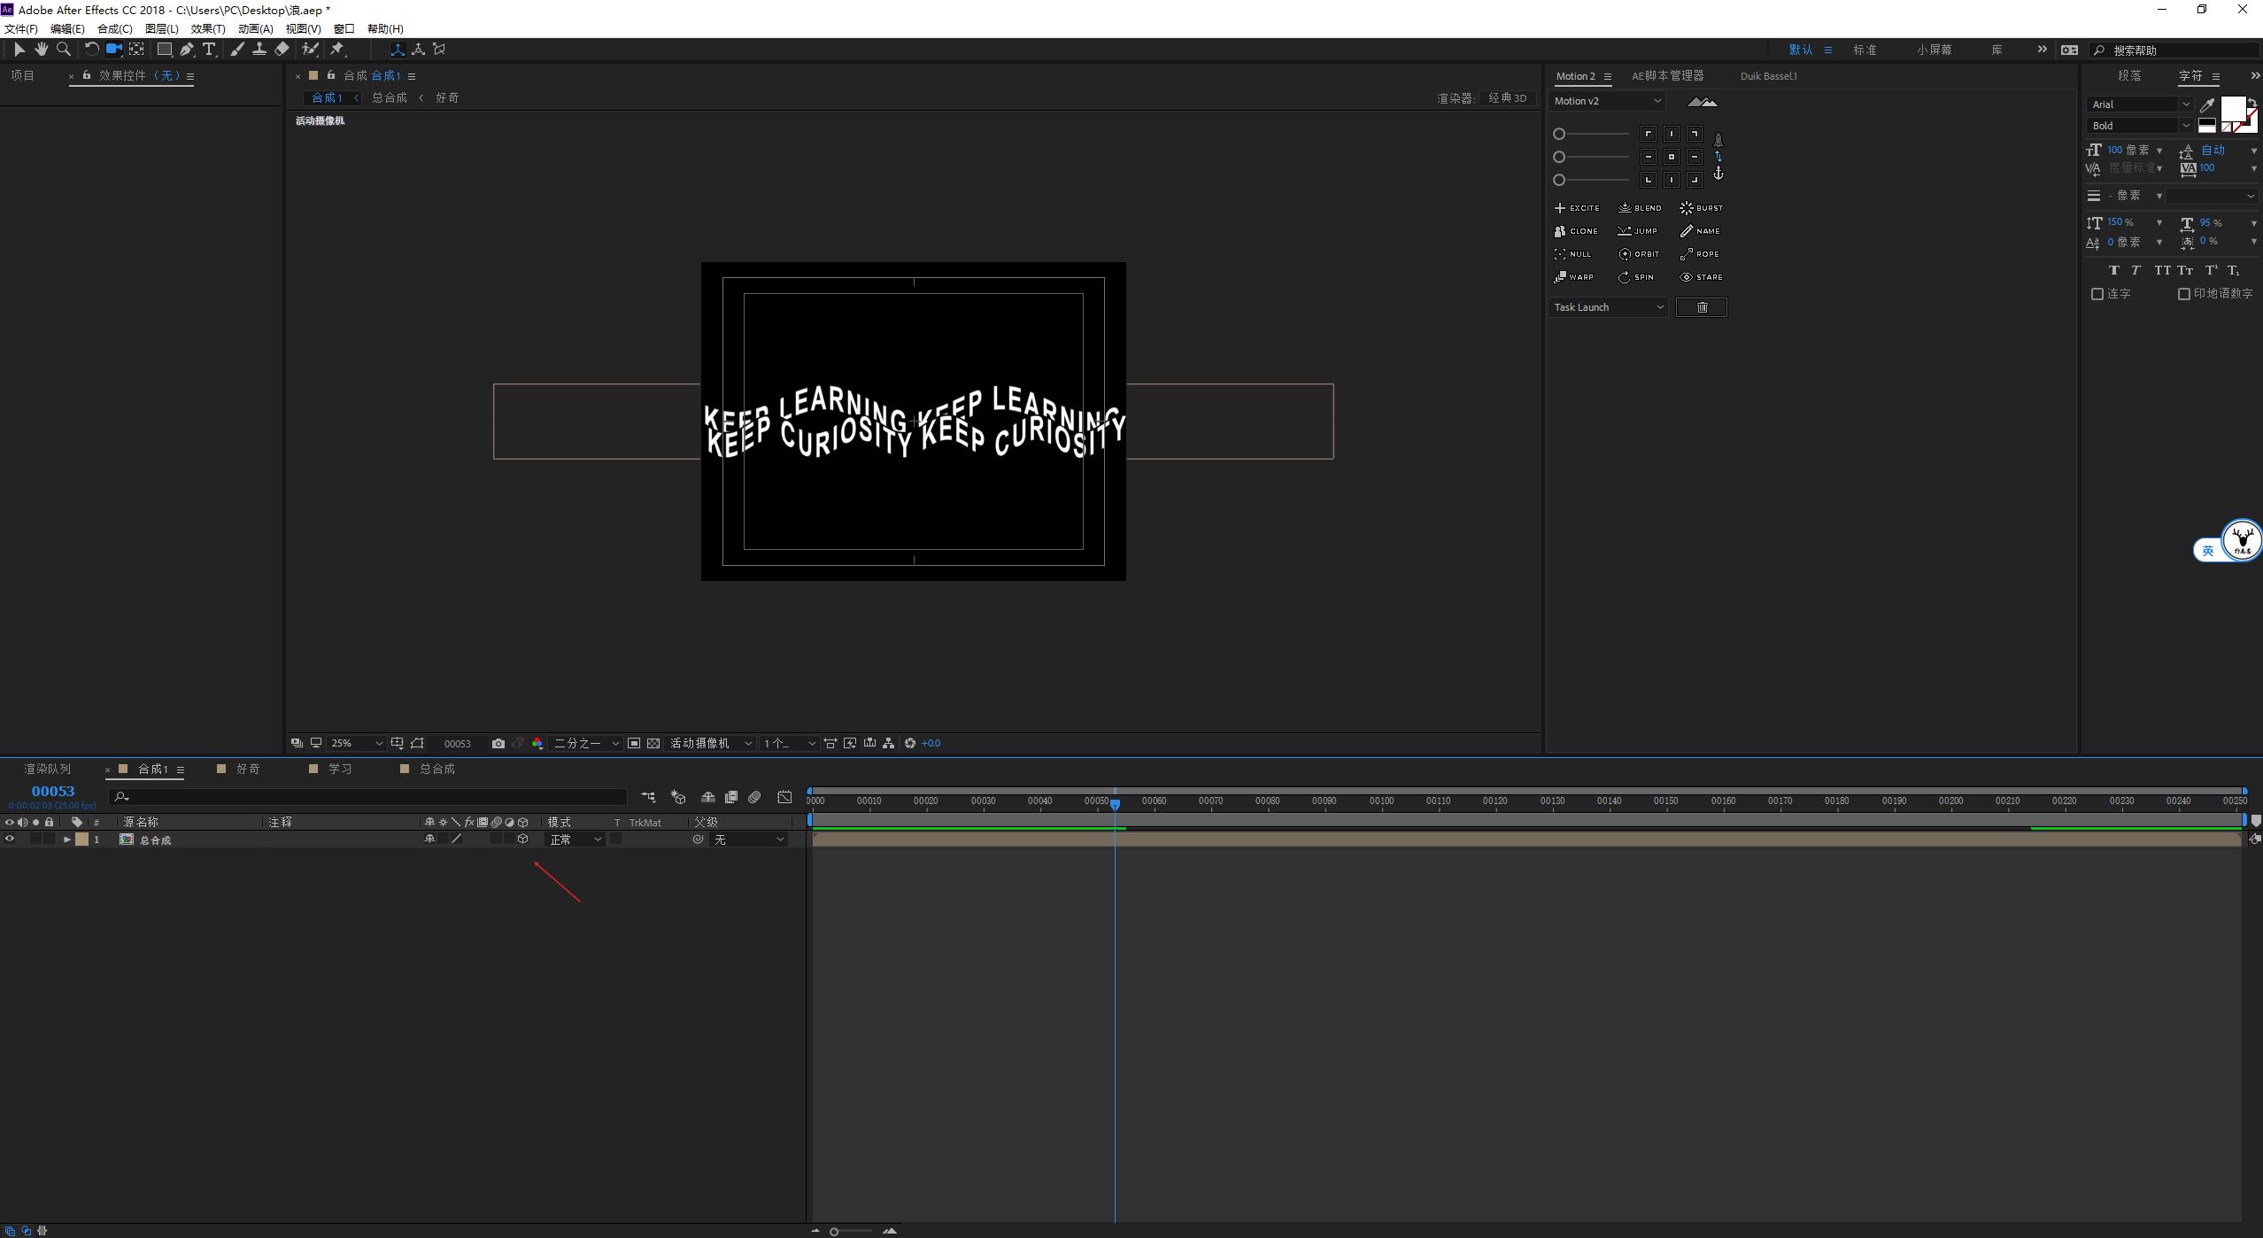Enable the 印地语数字 checkbox
Image resolution: width=2263 pixels, height=1238 pixels.
(x=2184, y=294)
